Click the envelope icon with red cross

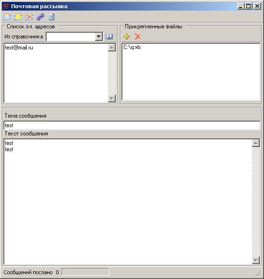(29, 17)
